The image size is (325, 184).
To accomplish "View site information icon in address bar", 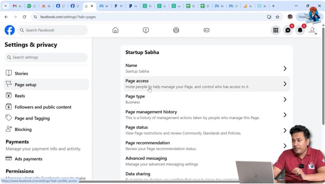I will (x=36, y=17).
